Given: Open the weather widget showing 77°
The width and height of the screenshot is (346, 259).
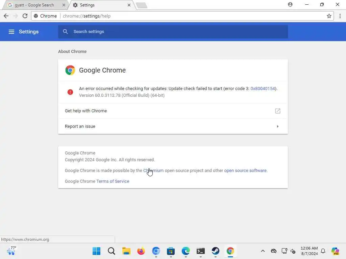Looking at the screenshot, I should (11, 251).
